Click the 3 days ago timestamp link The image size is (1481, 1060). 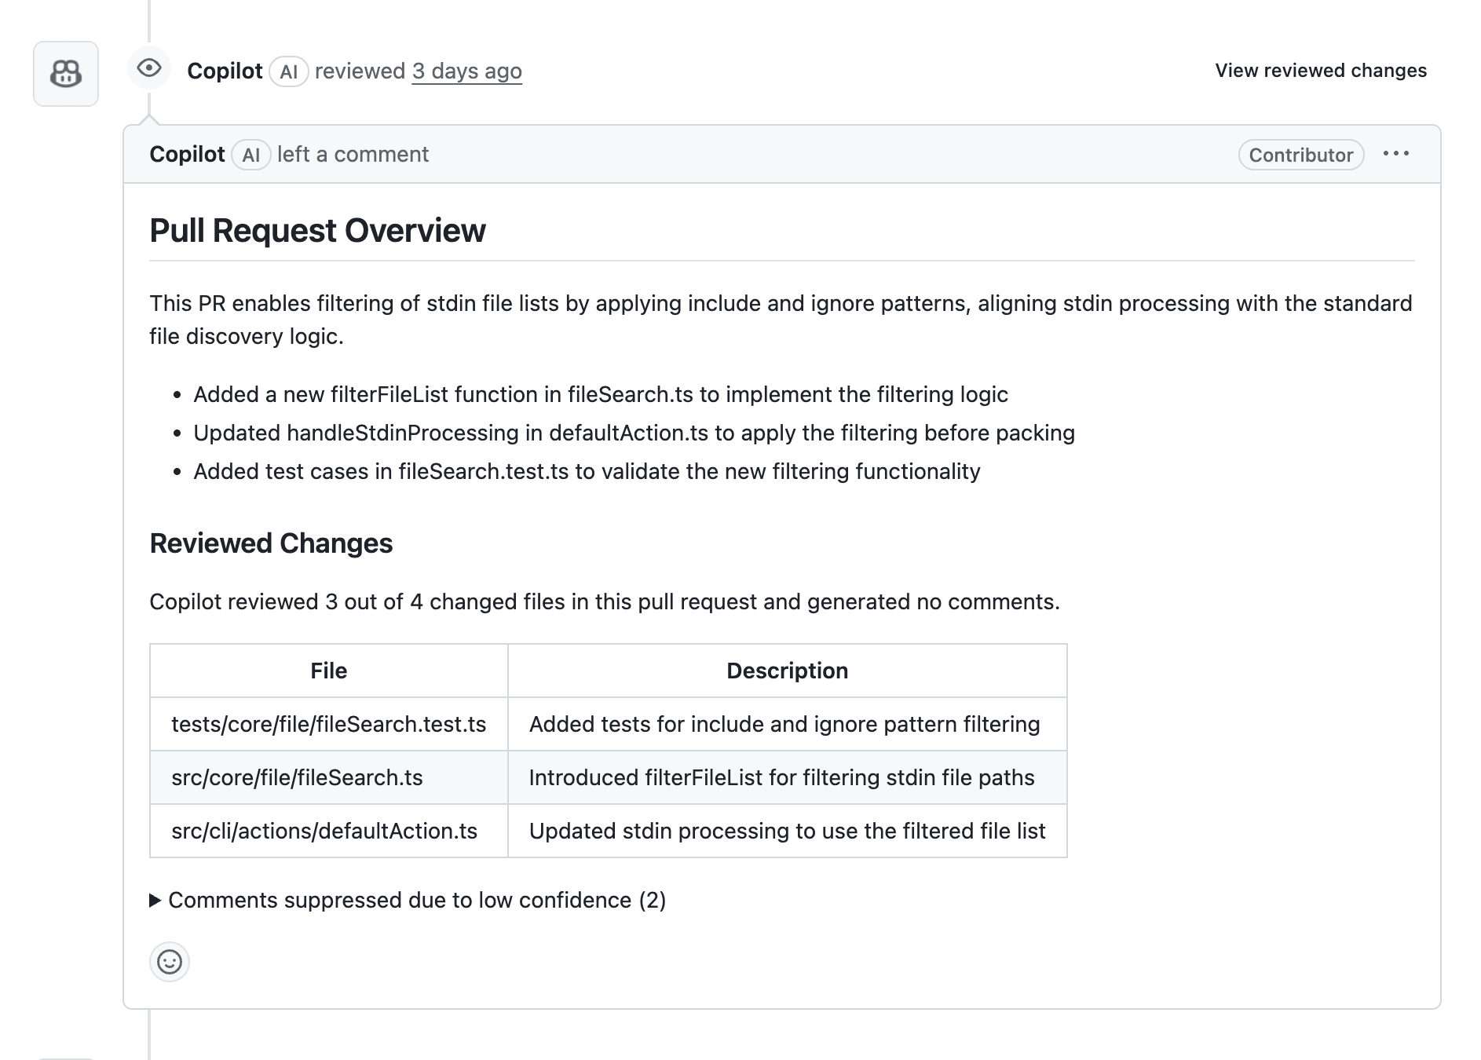tap(466, 71)
